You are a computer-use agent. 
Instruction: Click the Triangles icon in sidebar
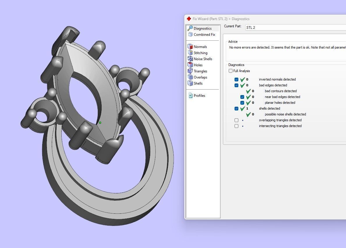point(190,71)
